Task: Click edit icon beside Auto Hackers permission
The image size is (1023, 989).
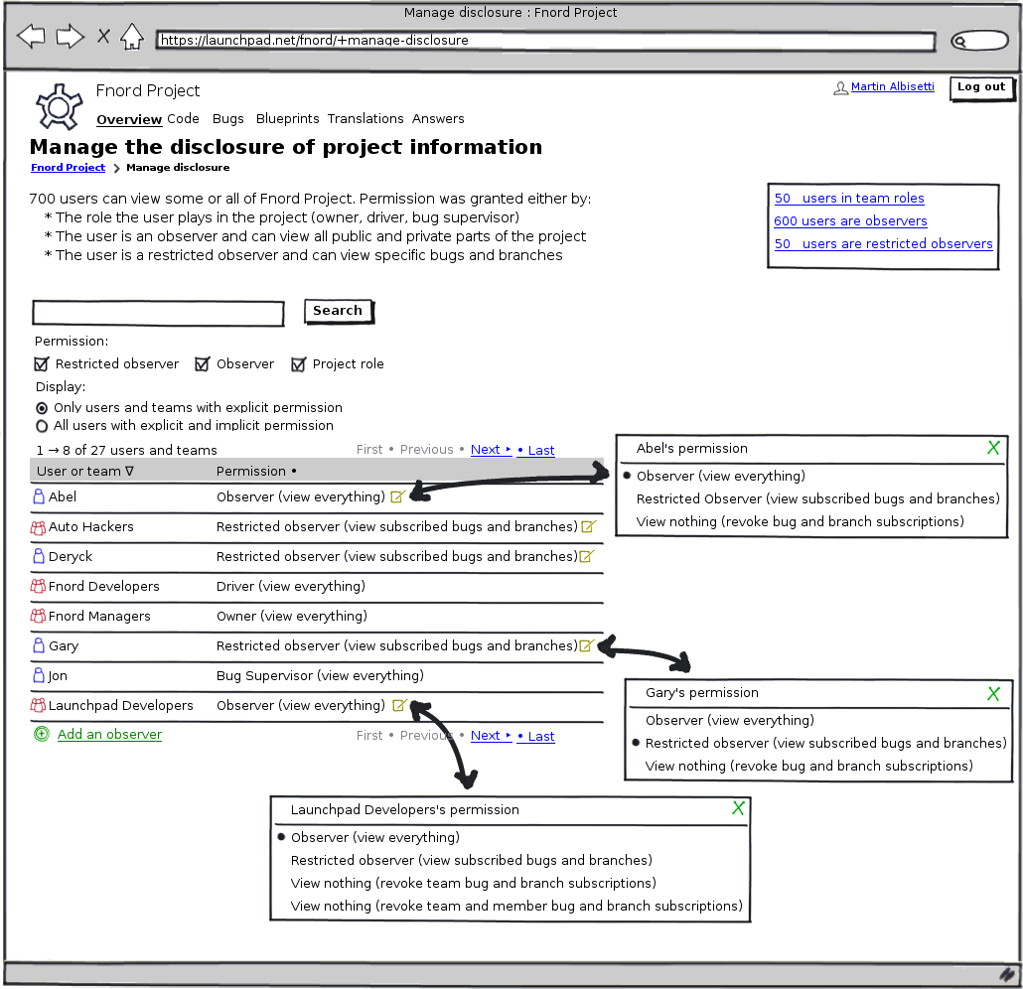Action: coord(588,526)
